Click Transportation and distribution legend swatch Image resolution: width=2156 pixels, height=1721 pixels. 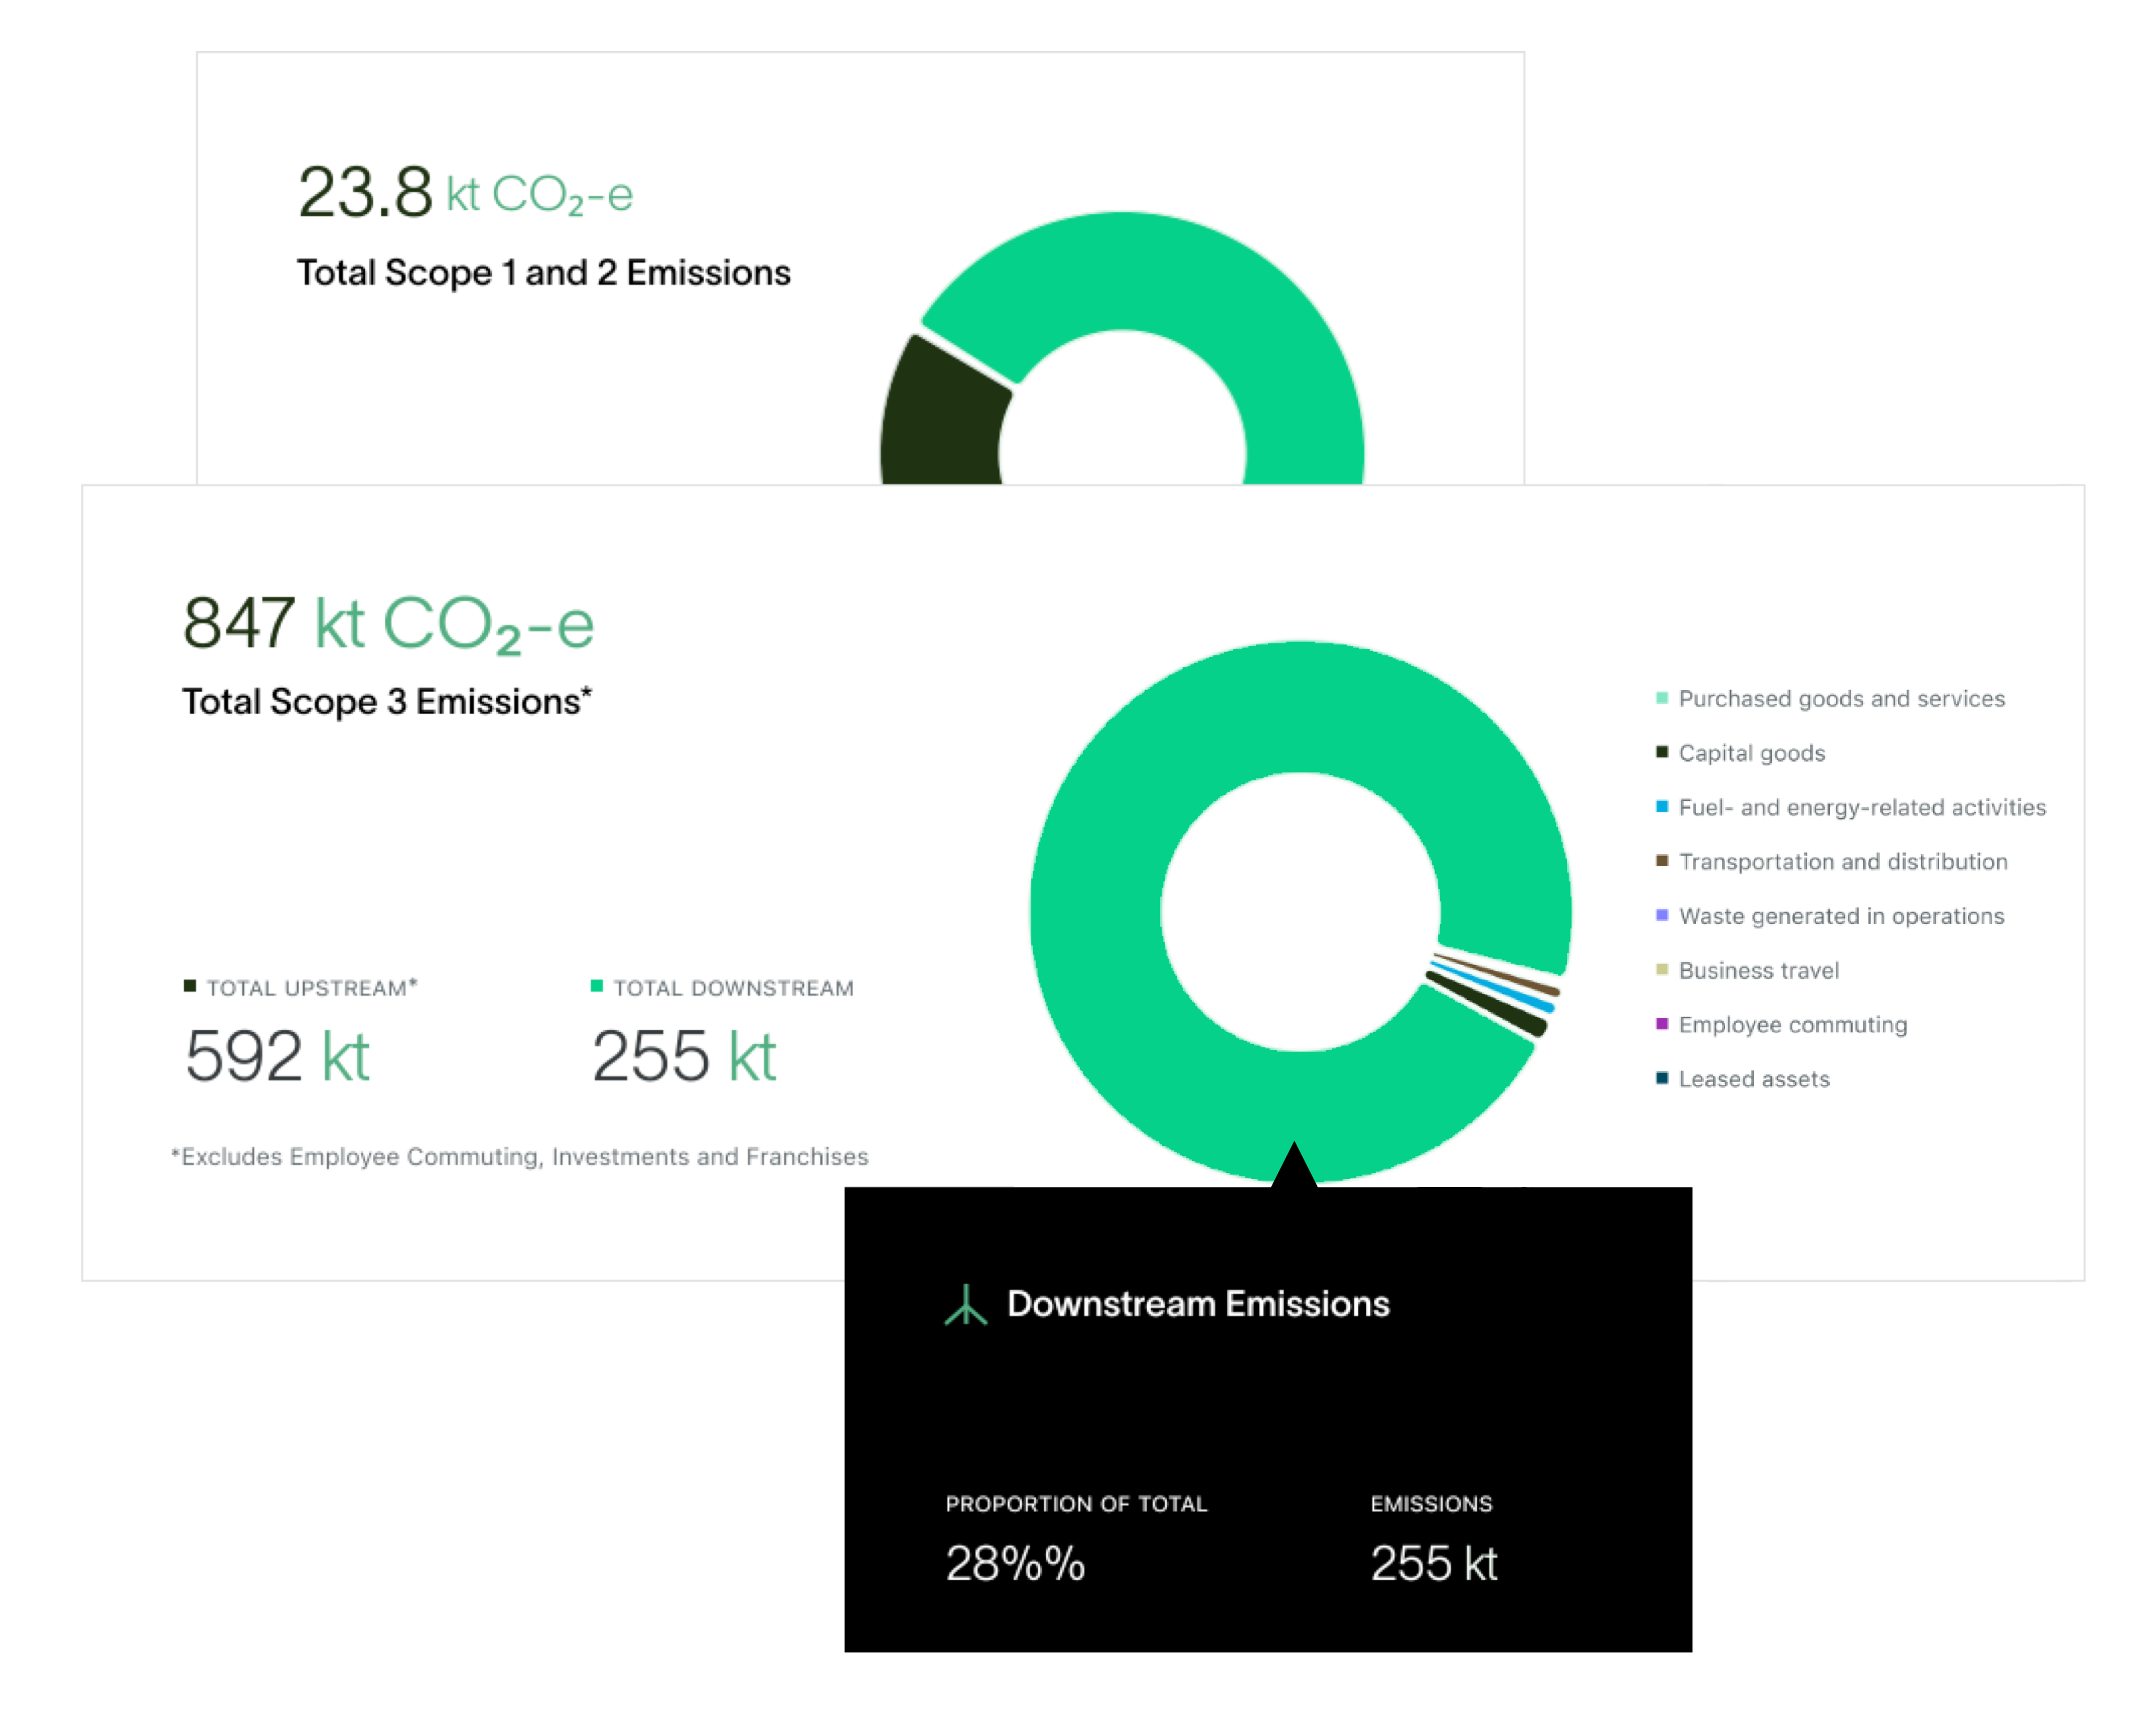1662,861
